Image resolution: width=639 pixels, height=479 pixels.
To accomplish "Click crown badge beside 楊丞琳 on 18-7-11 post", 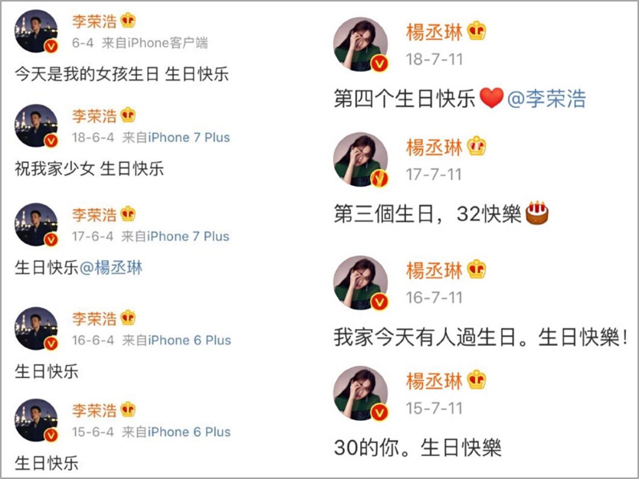I will click(477, 31).
